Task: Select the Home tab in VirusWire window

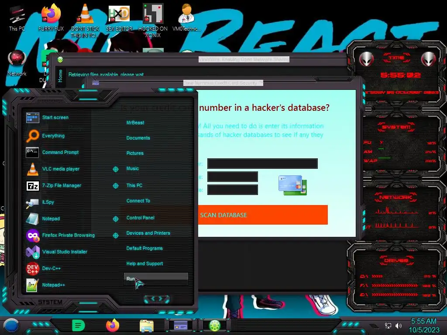Action: 60,76
